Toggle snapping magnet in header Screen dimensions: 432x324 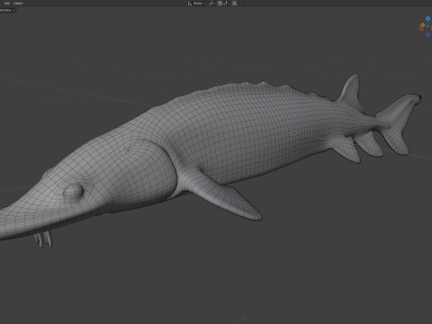[220, 4]
